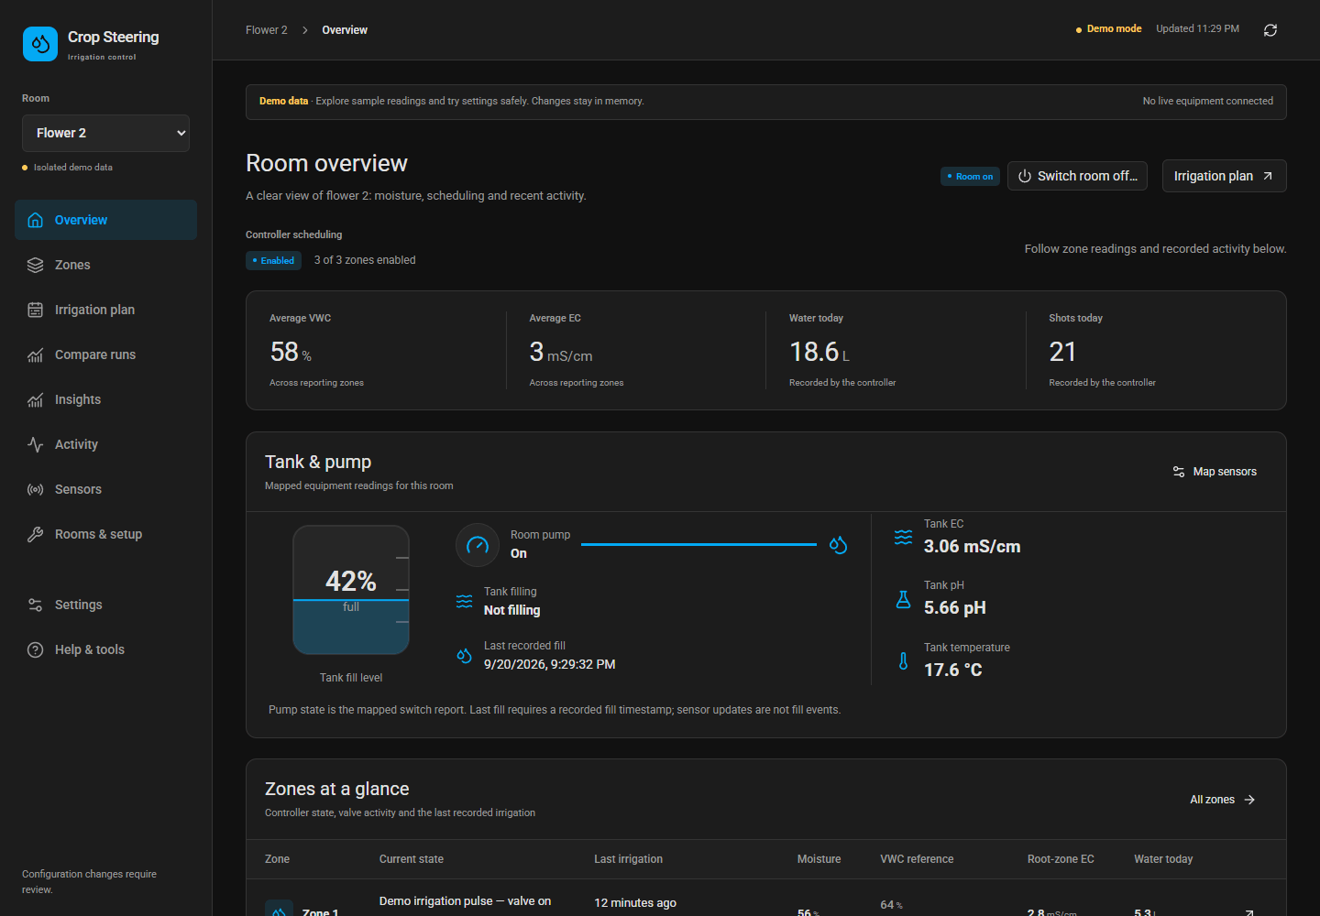Click the Tank filling waves icon
1320x916 pixels.
point(465,602)
